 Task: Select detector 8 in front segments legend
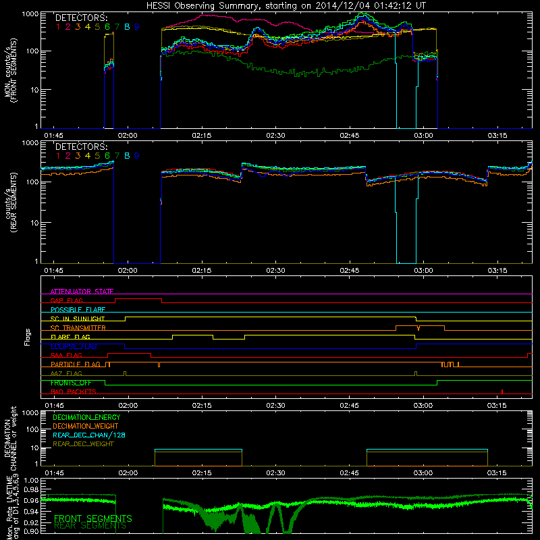[x=127, y=27]
